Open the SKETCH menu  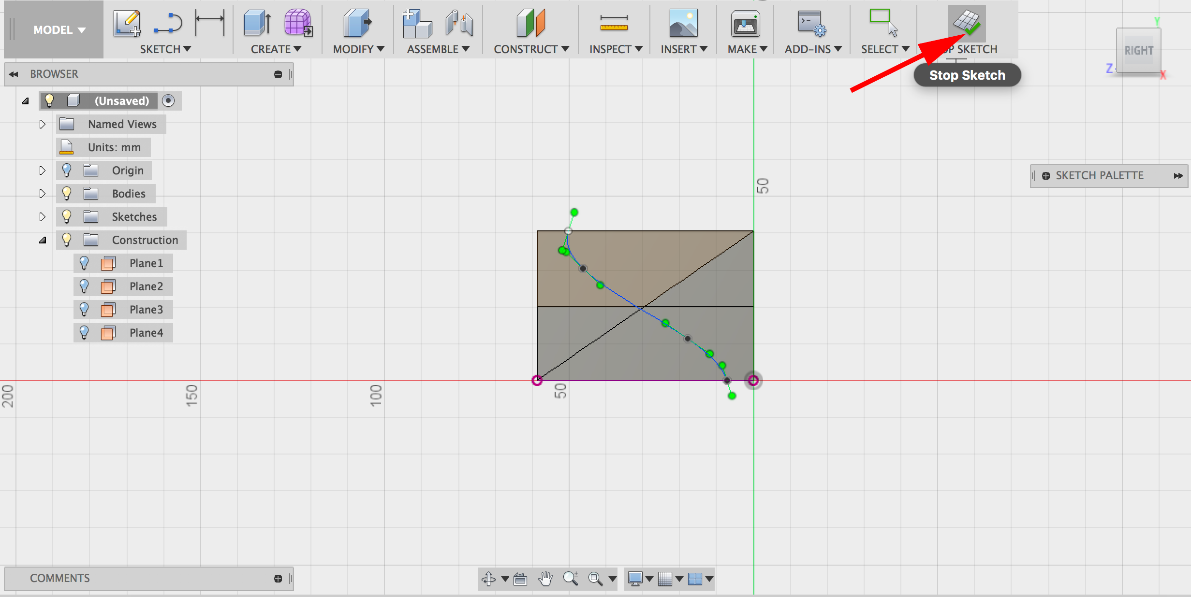tap(165, 49)
